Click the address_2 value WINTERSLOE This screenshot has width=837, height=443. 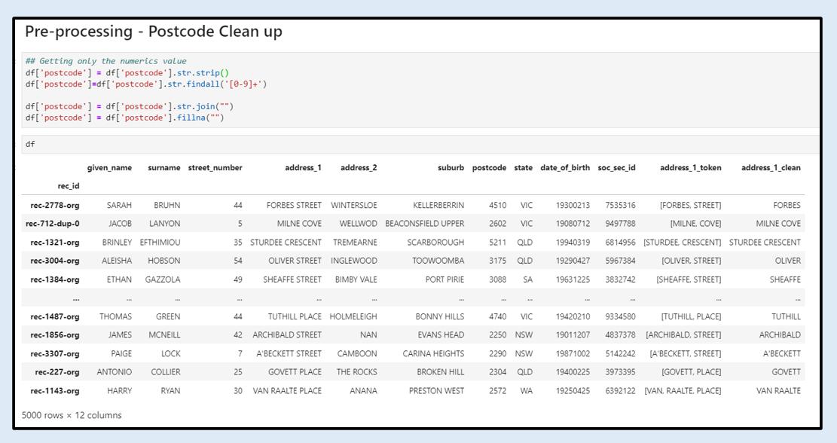click(354, 205)
